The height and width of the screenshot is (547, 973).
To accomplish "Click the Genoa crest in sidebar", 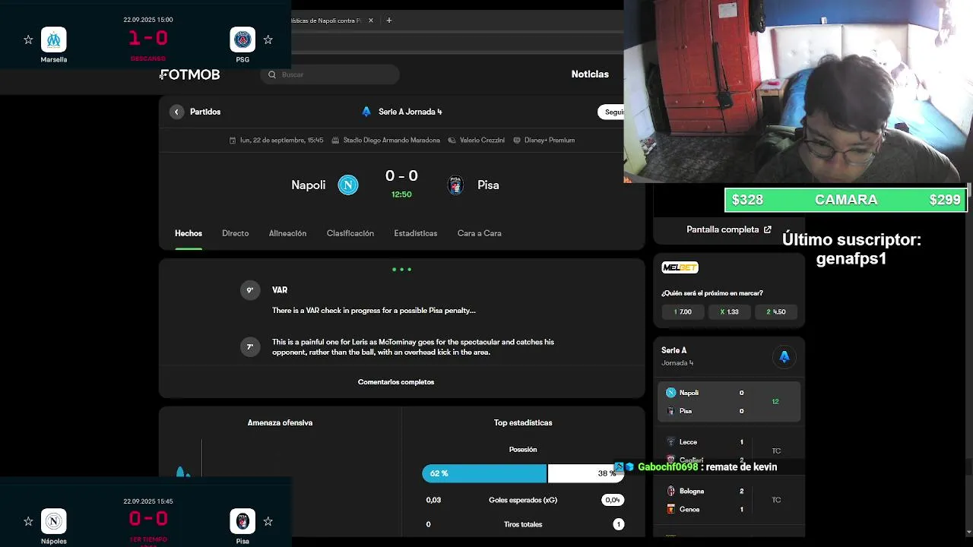I will (670, 509).
